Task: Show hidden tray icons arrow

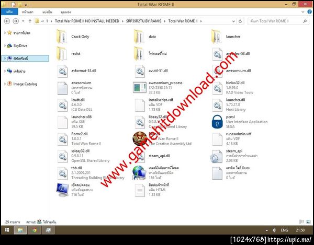Action: coord(267,230)
